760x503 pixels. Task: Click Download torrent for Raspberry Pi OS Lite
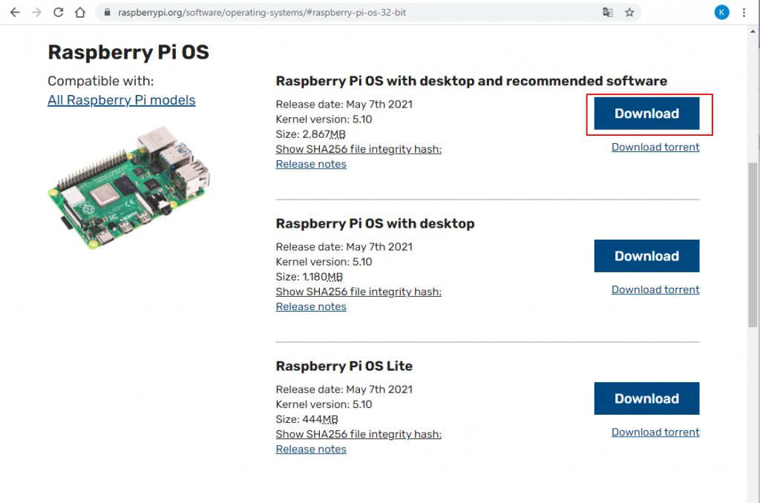pyautogui.click(x=655, y=432)
